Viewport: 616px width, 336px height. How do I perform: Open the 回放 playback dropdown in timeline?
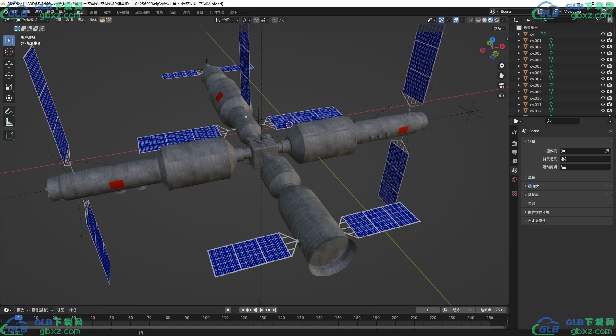pos(22,310)
